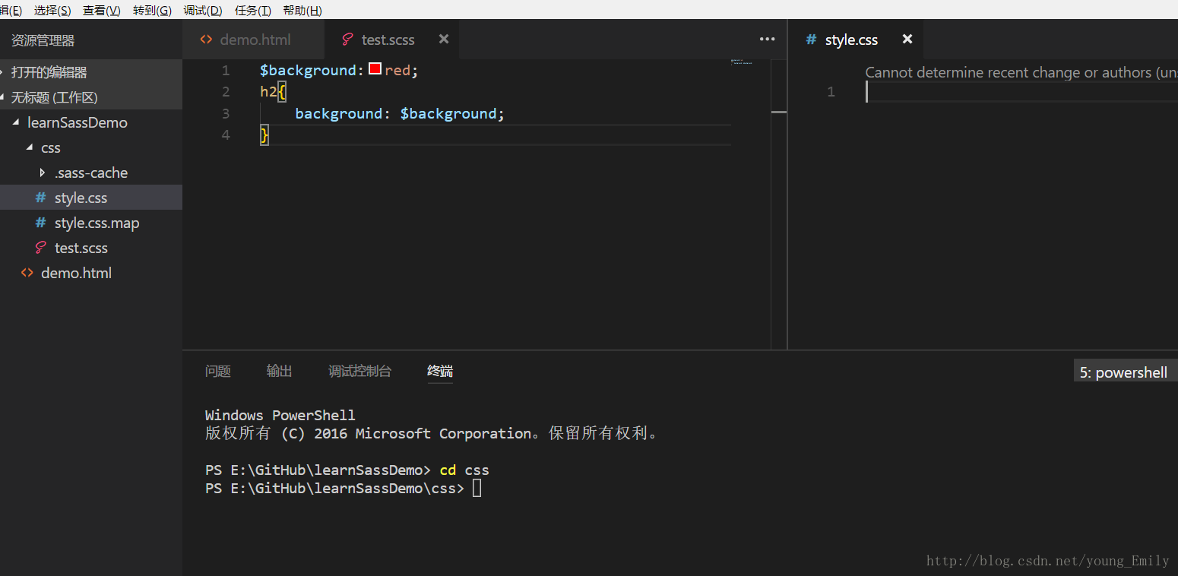This screenshot has height=576, width=1178.
Task: Open the 任务(T) menu
Action: click(253, 10)
